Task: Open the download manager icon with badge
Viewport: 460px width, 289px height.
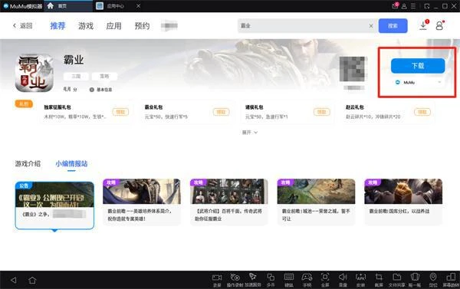Action: (423, 25)
